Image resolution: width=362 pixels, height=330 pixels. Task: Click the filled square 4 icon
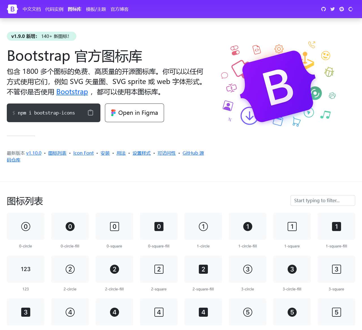pyautogui.click(x=203, y=312)
